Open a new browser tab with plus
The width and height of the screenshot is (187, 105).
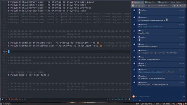click(x=185, y=2)
